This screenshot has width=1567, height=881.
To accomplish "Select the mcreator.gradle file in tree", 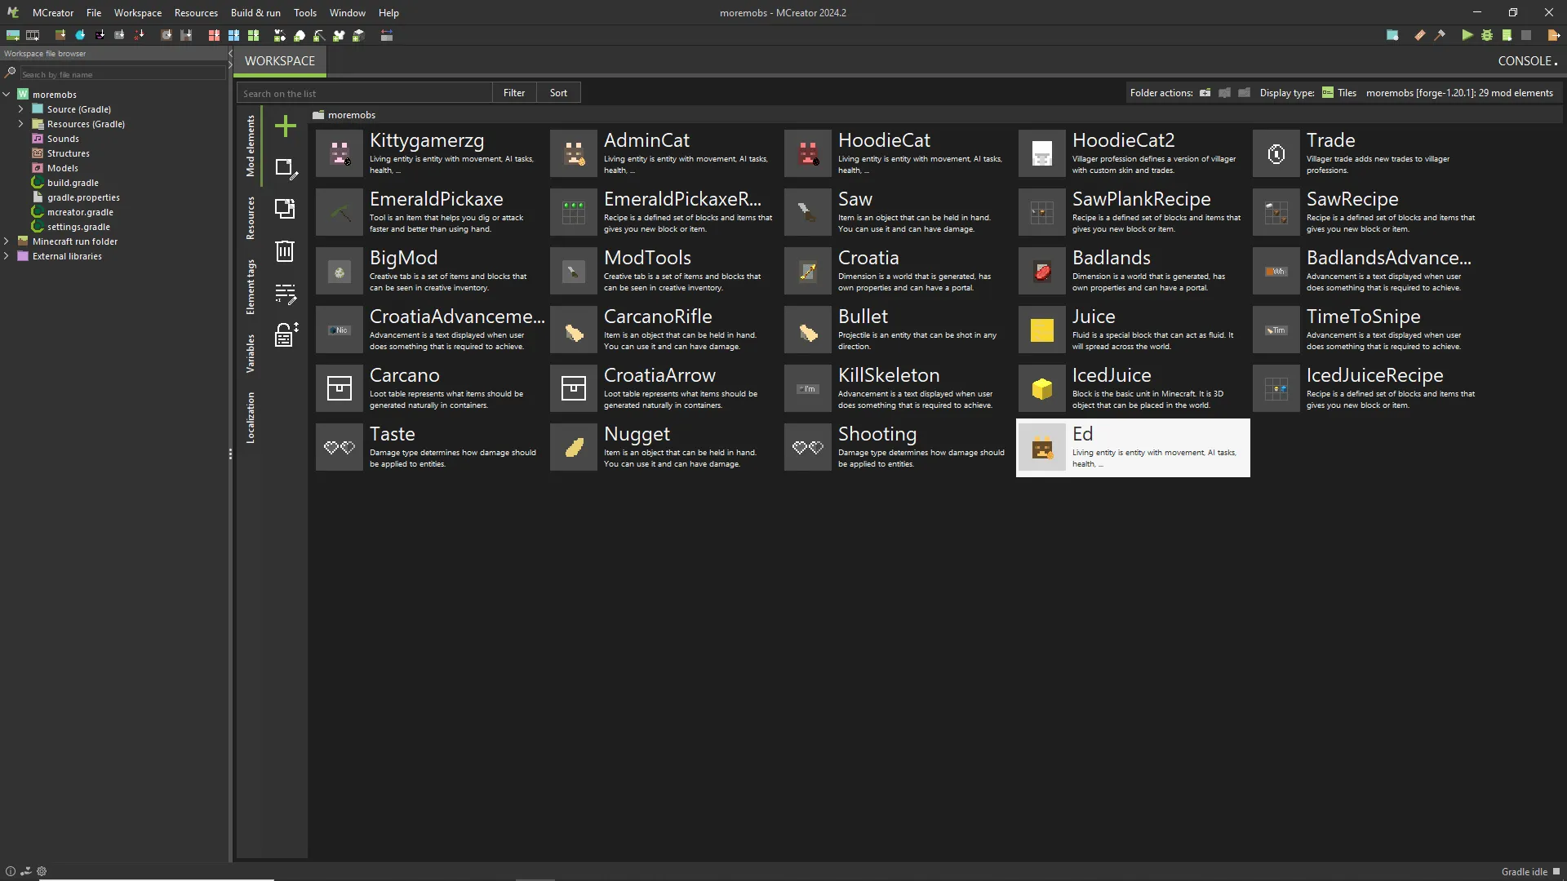I will tap(80, 212).
